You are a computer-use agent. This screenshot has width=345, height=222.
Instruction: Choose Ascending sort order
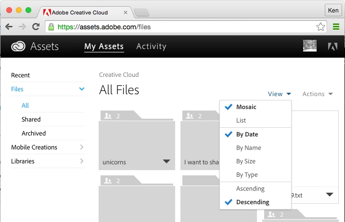(x=256, y=188)
